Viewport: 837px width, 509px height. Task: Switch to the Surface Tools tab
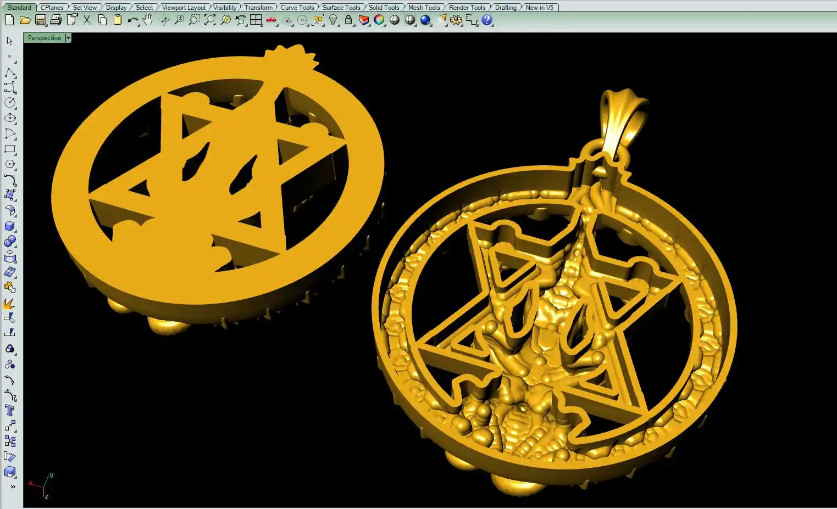point(341,7)
